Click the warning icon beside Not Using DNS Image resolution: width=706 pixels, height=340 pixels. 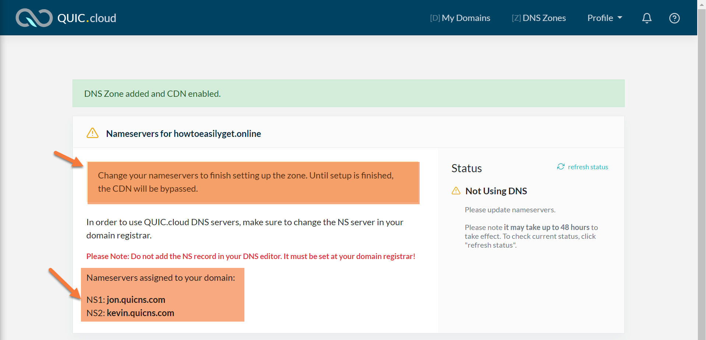[x=456, y=191]
